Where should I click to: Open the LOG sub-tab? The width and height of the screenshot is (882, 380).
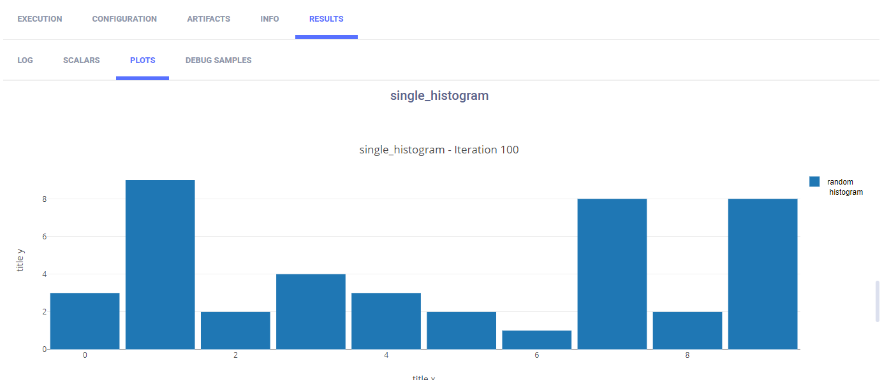coord(26,60)
